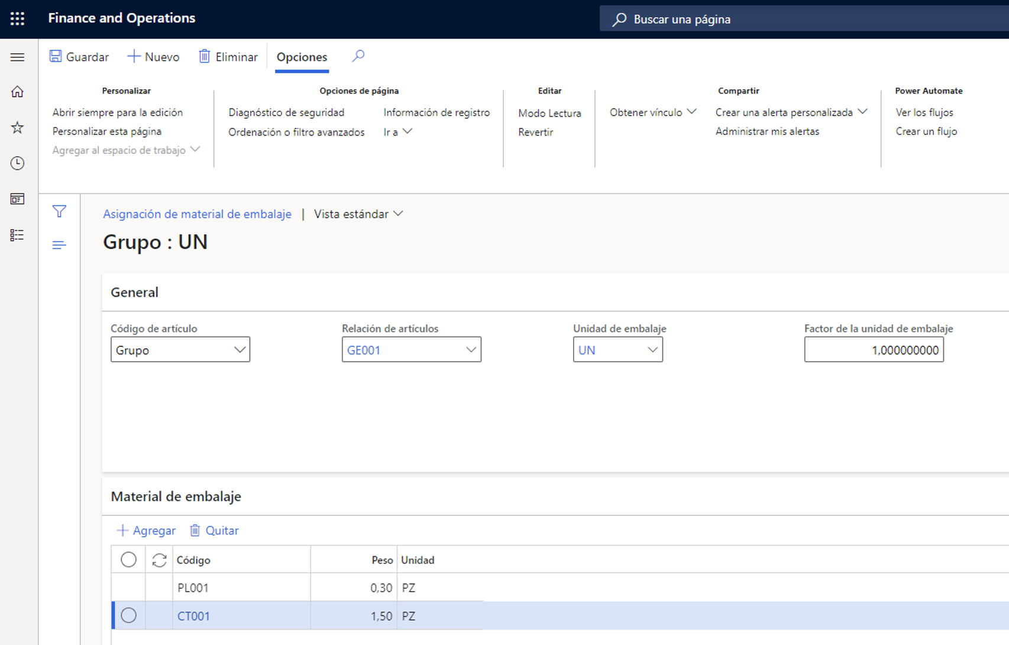Click the PL001 code cell
1009x645 pixels.
241,587
